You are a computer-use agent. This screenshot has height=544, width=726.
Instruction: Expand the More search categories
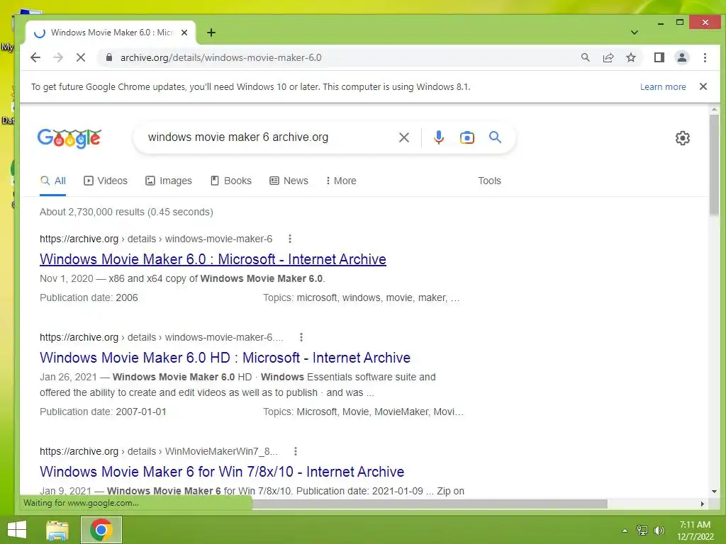341,181
